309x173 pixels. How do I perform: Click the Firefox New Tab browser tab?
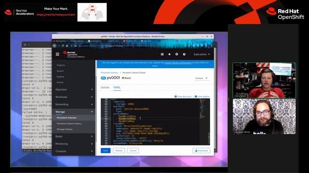147,41
